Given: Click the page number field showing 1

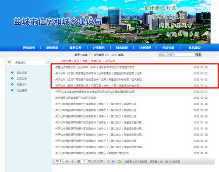Looking at the screenshot, I should pos(84,161).
